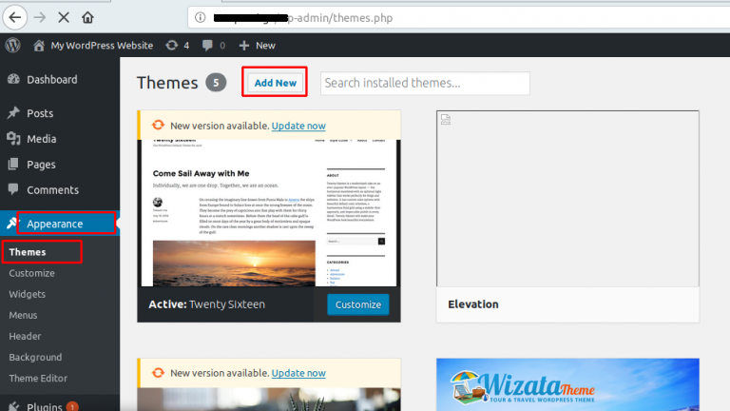Click the themes count badge 5
730x411 pixels.
216,83
